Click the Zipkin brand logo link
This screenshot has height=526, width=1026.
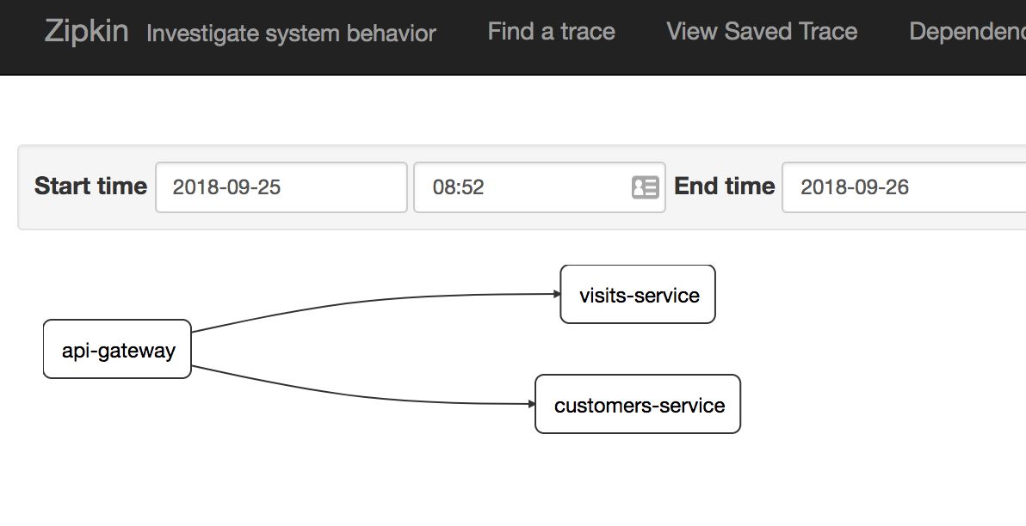(86, 32)
